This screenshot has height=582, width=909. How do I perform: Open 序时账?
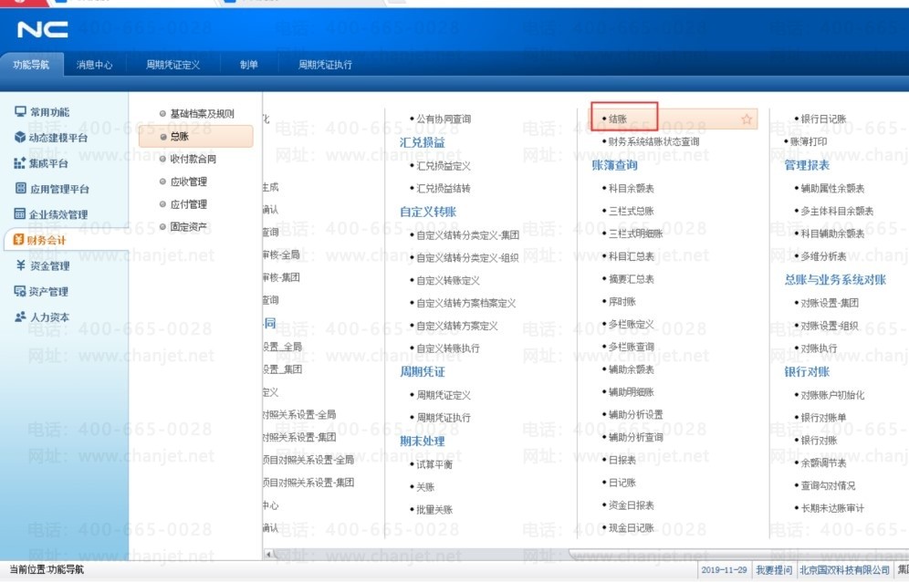622,301
